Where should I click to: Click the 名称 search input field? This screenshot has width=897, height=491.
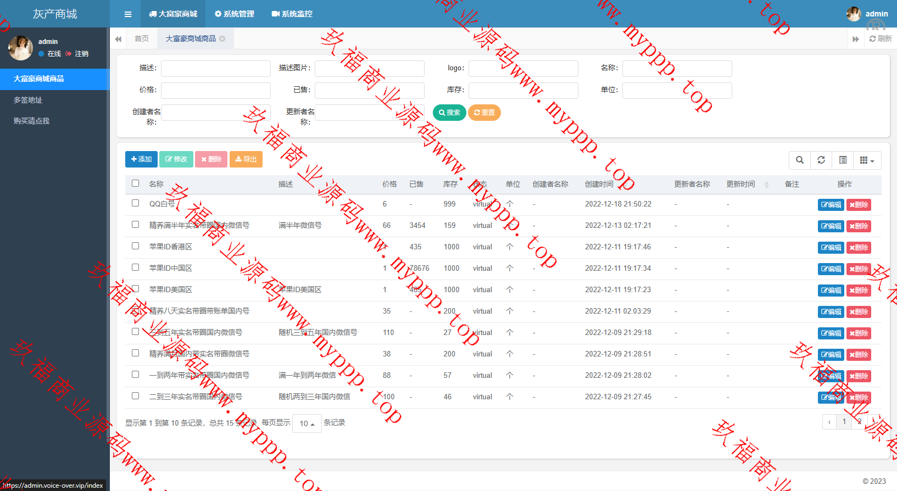(x=677, y=69)
